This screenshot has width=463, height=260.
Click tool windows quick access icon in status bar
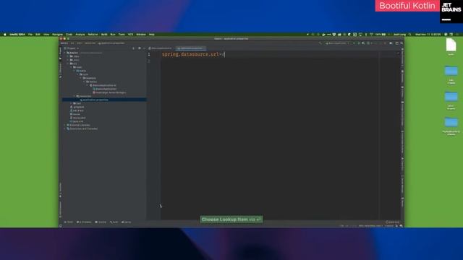tap(61, 226)
